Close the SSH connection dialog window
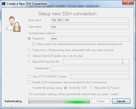136x109 pixels. [x=128, y=3]
